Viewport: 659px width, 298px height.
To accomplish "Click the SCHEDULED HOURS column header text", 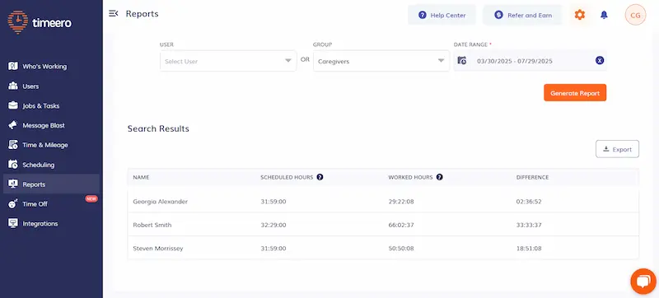I will 287,177.
